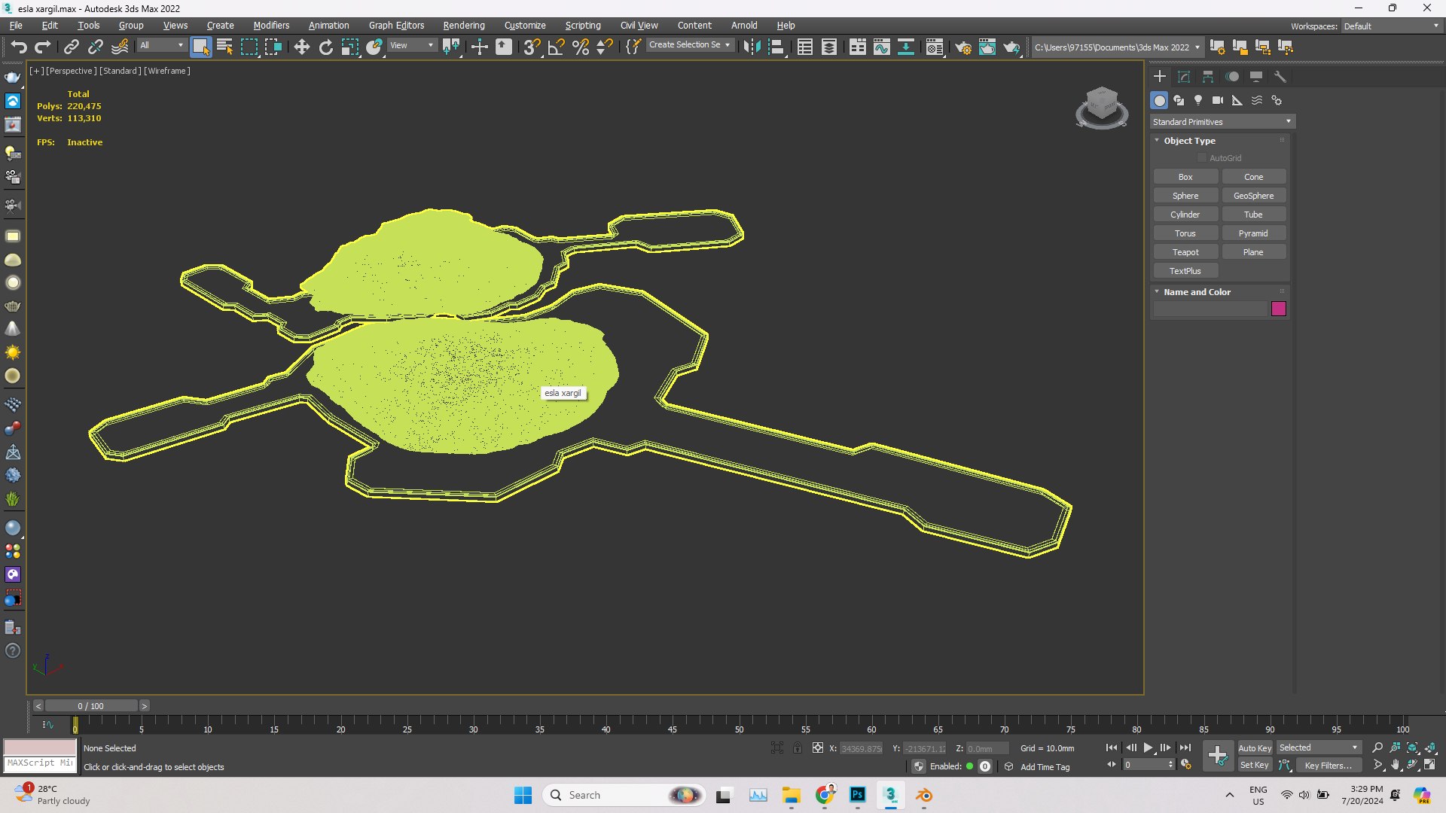Switch to the Utilities command panel
The height and width of the screenshot is (813, 1446).
tap(1280, 77)
